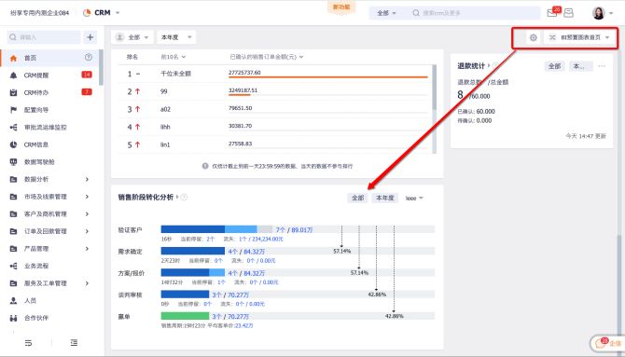Image resolution: width=625 pixels, height=357 pixels.
Task: Open the user avatar menu
Action: pos(598,13)
